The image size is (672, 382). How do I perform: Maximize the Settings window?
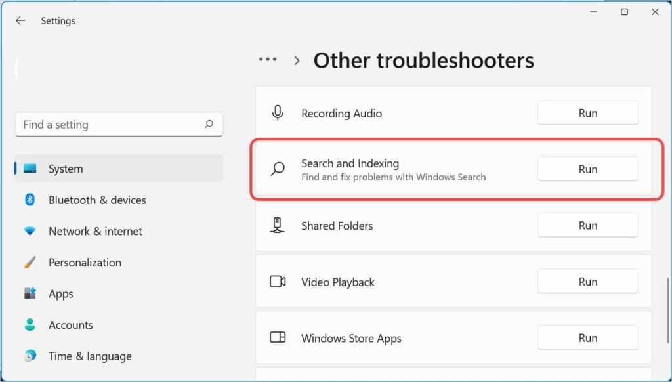click(625, 12)
